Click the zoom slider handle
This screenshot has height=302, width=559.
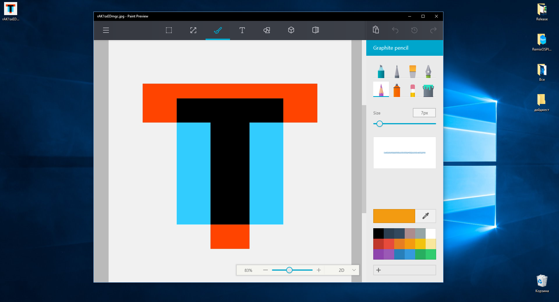click(289, 270)
